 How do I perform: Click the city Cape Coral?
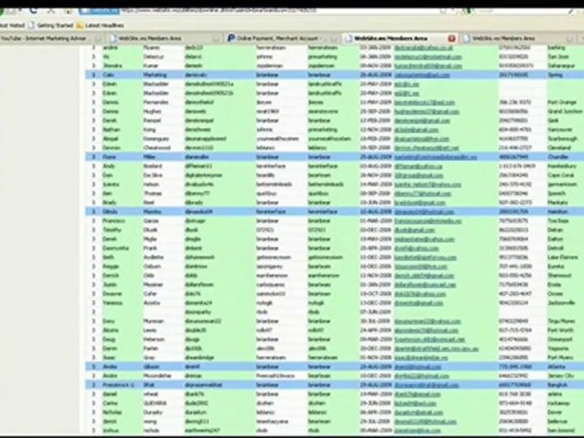click(560, 175)
